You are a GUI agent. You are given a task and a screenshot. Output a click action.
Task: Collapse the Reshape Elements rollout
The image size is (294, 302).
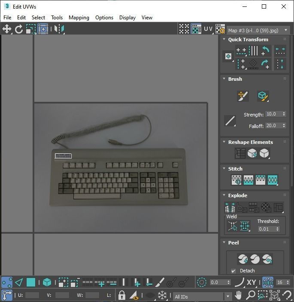[x=224, y=142]
